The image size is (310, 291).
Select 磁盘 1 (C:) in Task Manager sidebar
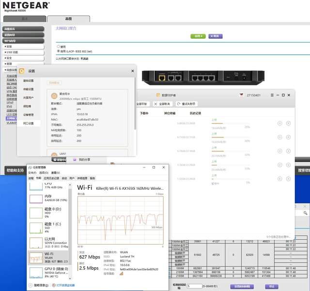pos(48,228)
